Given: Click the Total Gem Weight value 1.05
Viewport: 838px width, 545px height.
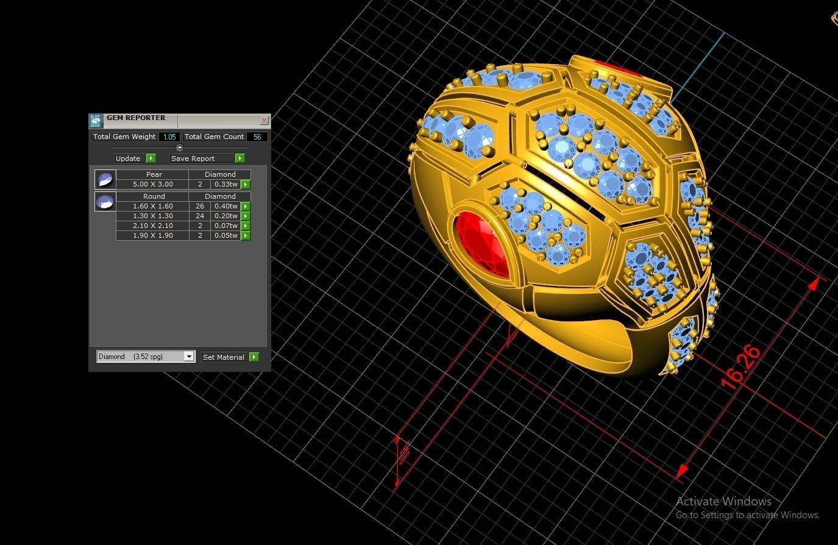Looking at the screenshot, I should pyautogui.click(x=169, y=137).
